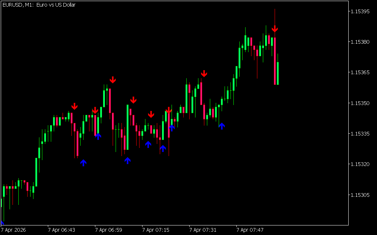Select the third red sell arrow from the left

113,80
